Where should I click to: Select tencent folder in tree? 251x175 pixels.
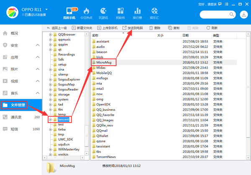pos(61,120)
